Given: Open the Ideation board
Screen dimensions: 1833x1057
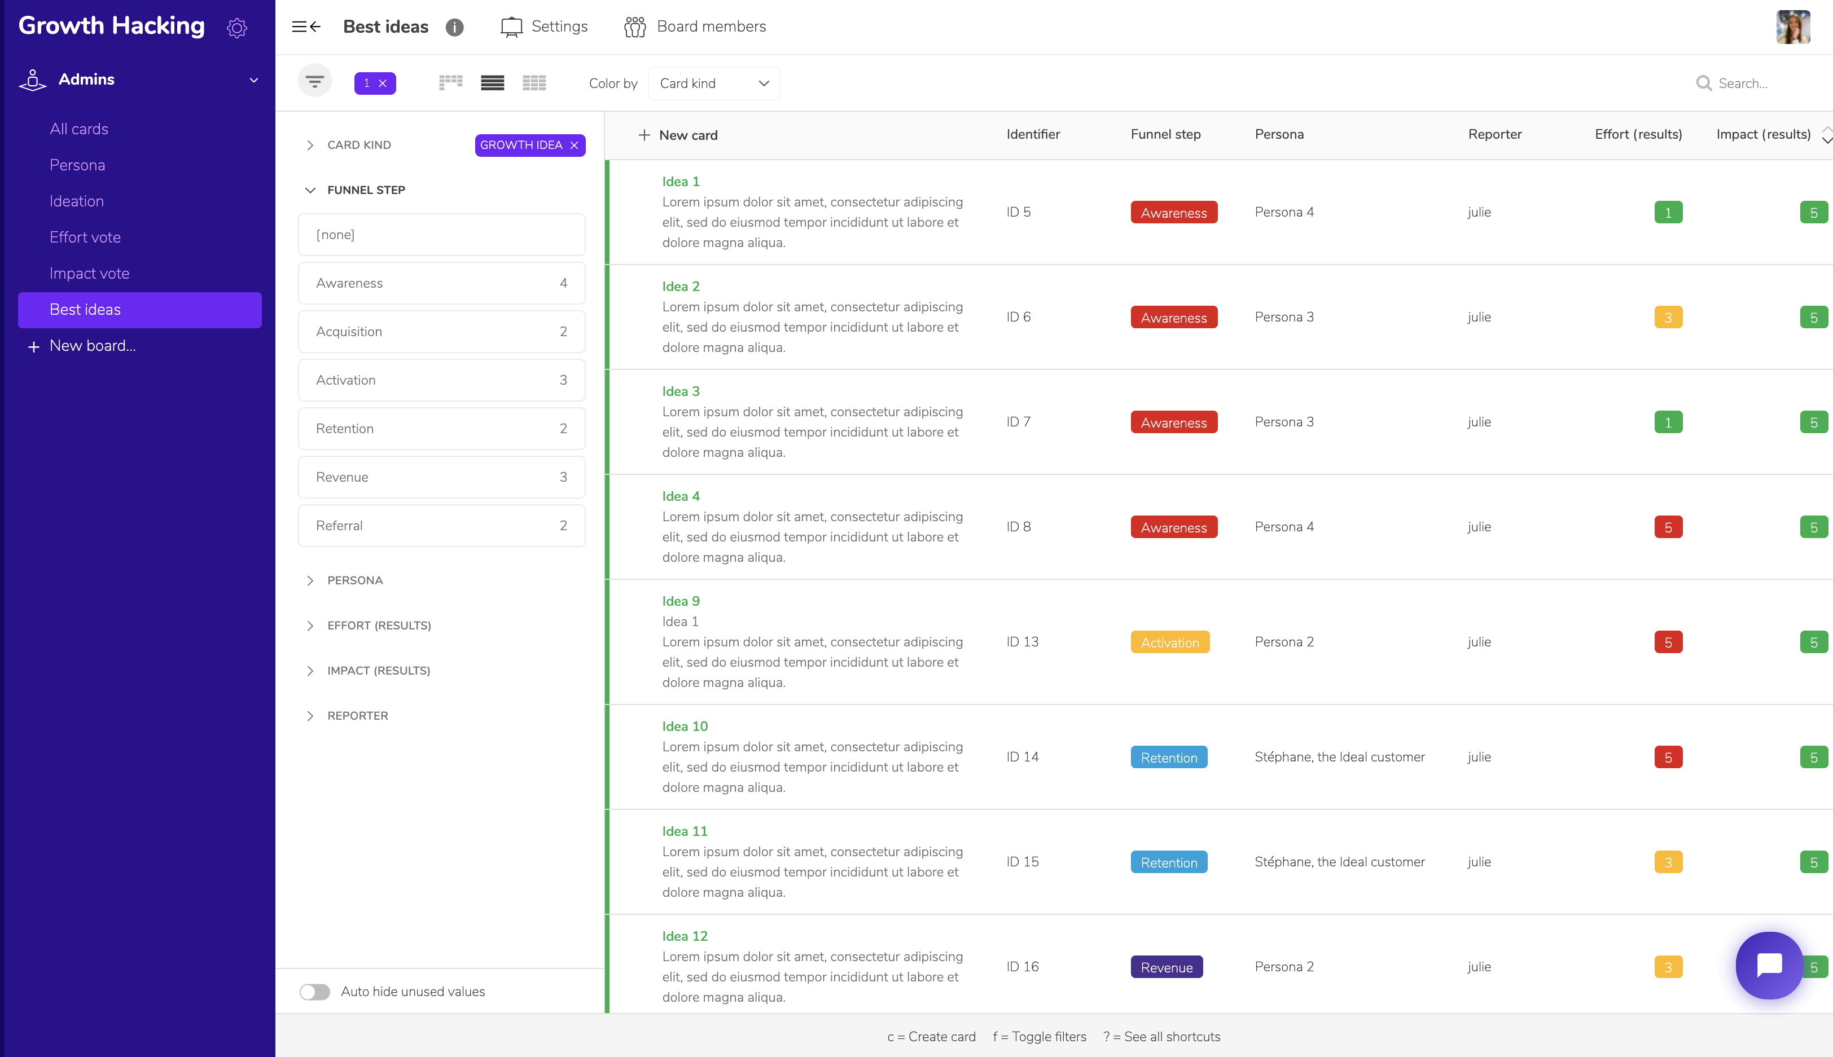Looking at the screenshot, I should tap(76, 201).
